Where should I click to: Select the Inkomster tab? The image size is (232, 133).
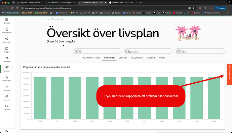point(109,58)
